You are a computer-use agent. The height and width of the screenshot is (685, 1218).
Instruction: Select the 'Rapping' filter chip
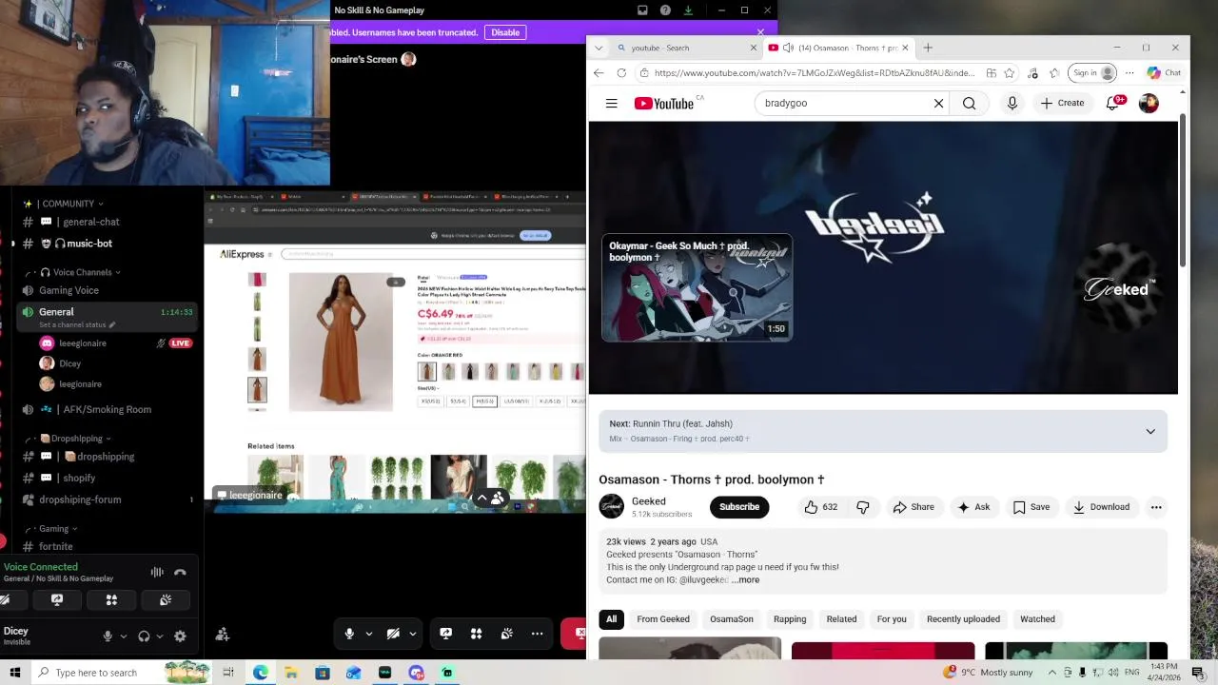pos(790,619)
